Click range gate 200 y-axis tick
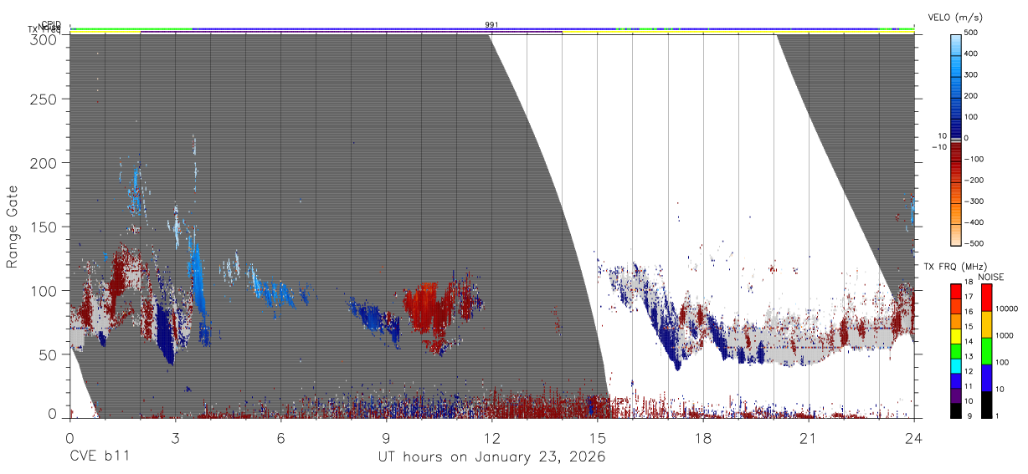Image resolution: width=1028 pixels, height=474 pixels. (x=42, y=163)
